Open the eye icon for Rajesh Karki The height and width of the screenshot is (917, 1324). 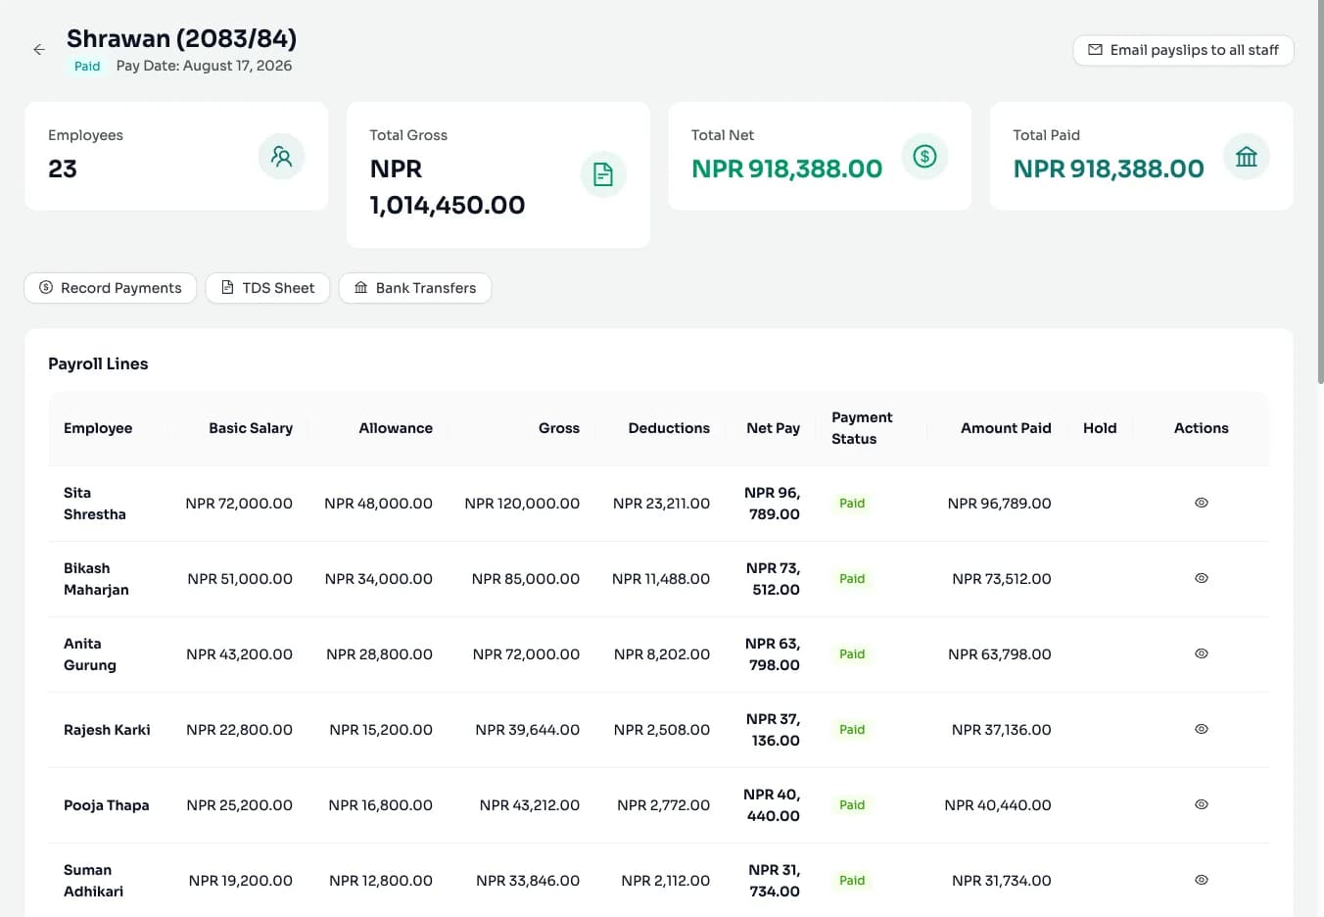coord(1202,729)
